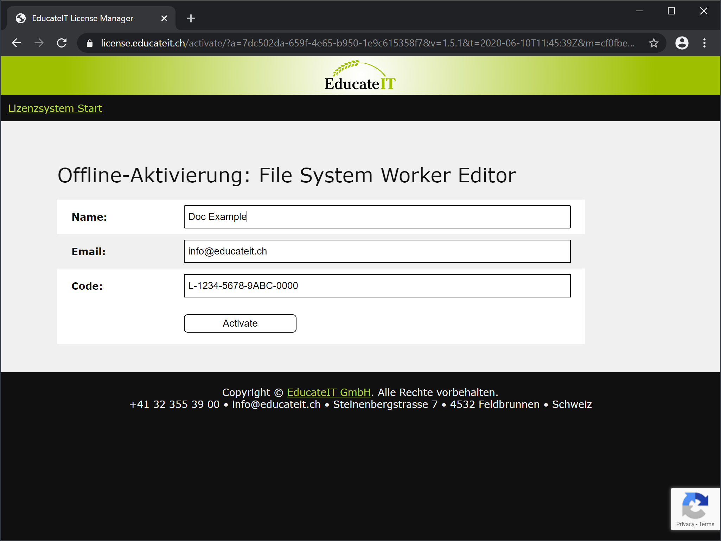Open reCAPTCHA Privacy link
Image resolution: width=721 pixels, height=541 pixels.
[x=685, y=524]
